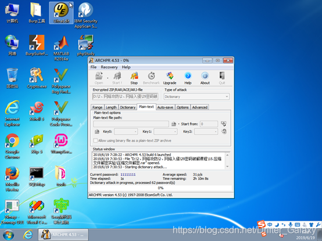This screenshot has width=322, height=241.
Task: Select the Xshell 5 desktop shortcut
Action: click(37, 111)
